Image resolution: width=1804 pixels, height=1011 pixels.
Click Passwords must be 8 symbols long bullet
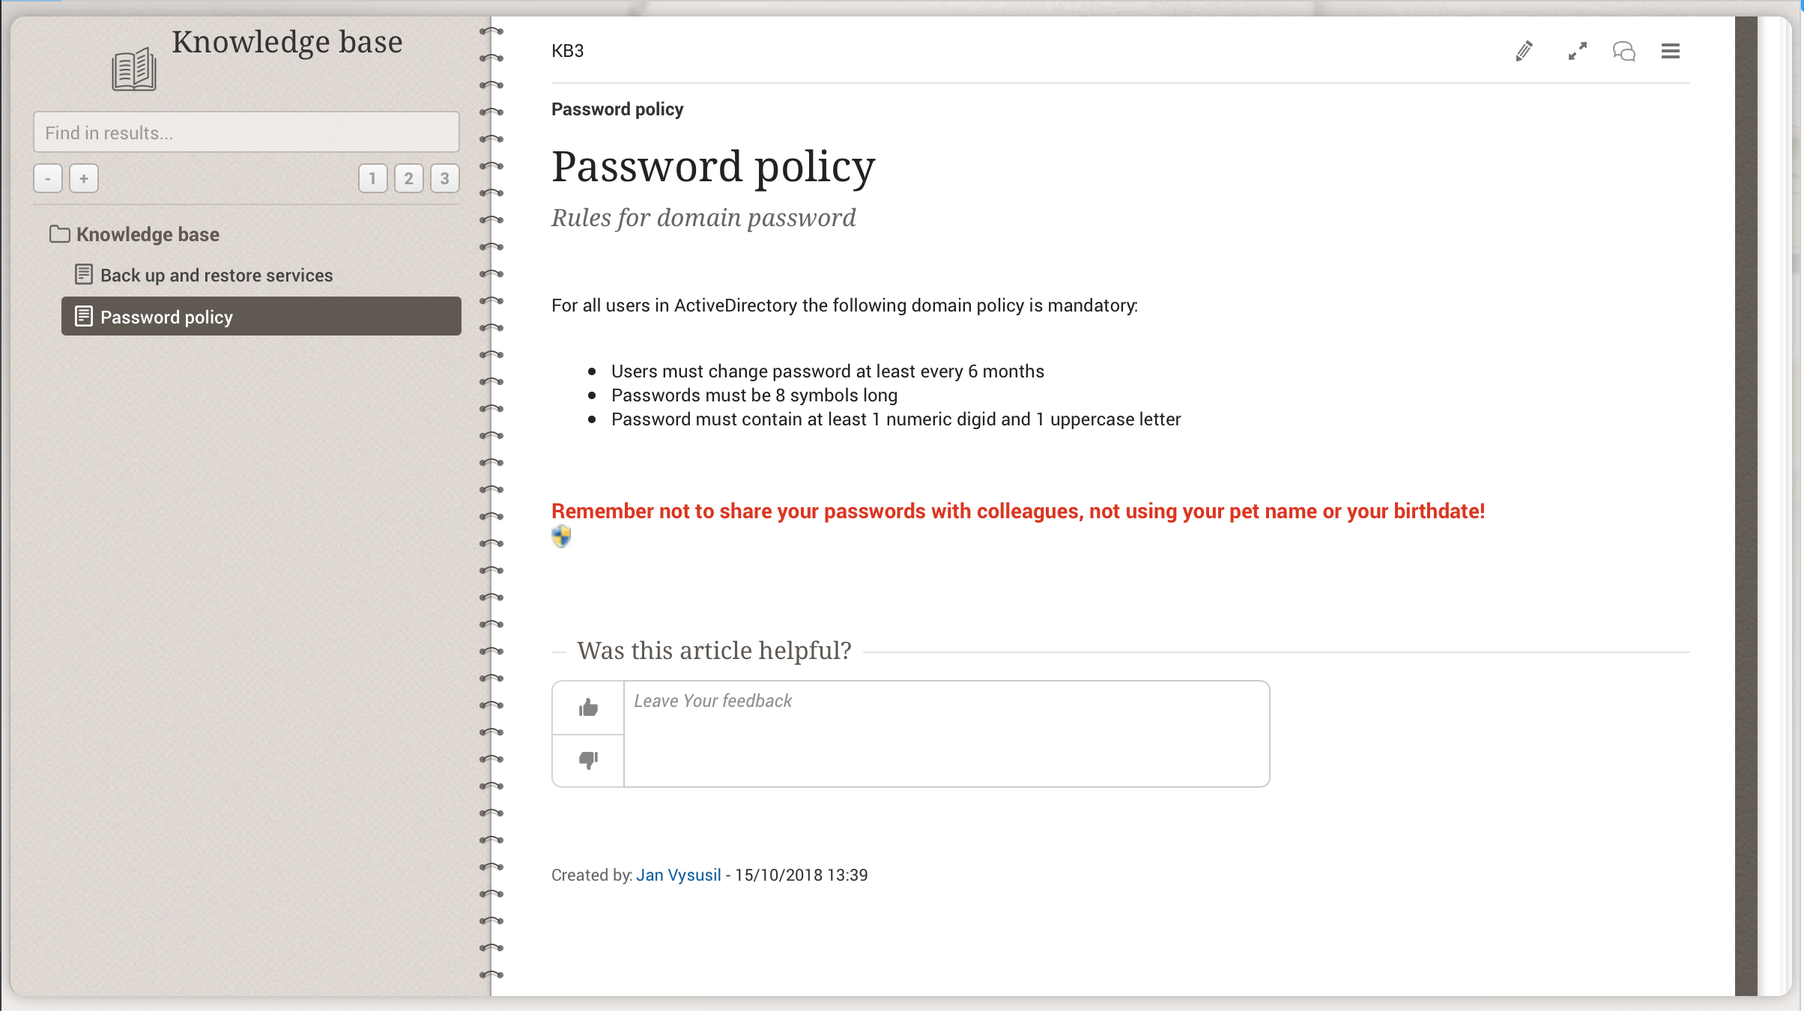tap(754, 395)
